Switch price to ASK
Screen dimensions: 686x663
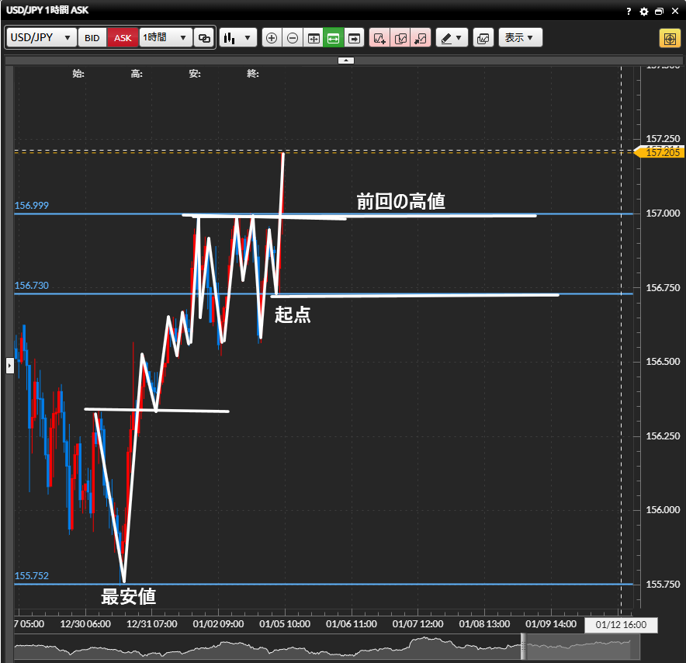click(123, 38)
